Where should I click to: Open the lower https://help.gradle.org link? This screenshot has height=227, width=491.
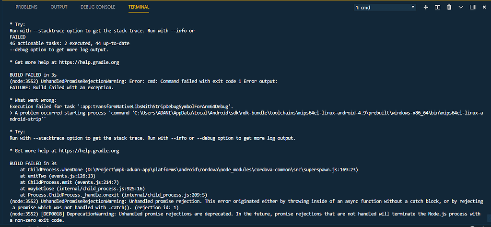(x=89, y=151)
